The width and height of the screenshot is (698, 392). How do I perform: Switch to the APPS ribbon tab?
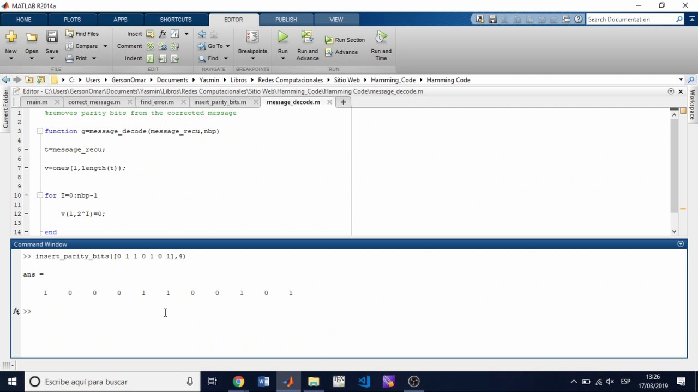[x=121, y=20]
